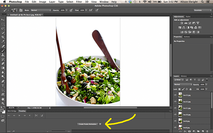Viewport: 213px width, 133px height.
Task: Open the Flow slider dropdown
Action: click(86, 10)
